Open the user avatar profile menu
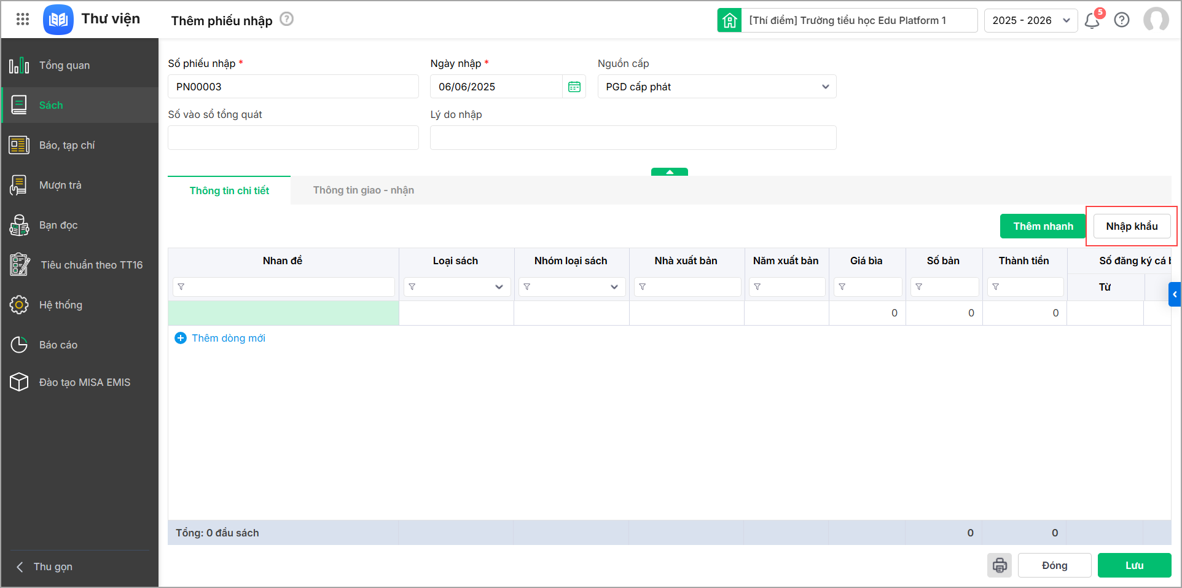The height and width of the screenshot is (588, 1182). click(x=1156, y=20)
